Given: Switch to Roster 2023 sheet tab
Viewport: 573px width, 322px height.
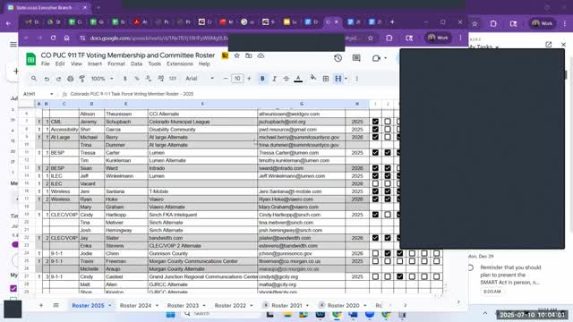Looking at the screenshot, I should pos(183,305).
